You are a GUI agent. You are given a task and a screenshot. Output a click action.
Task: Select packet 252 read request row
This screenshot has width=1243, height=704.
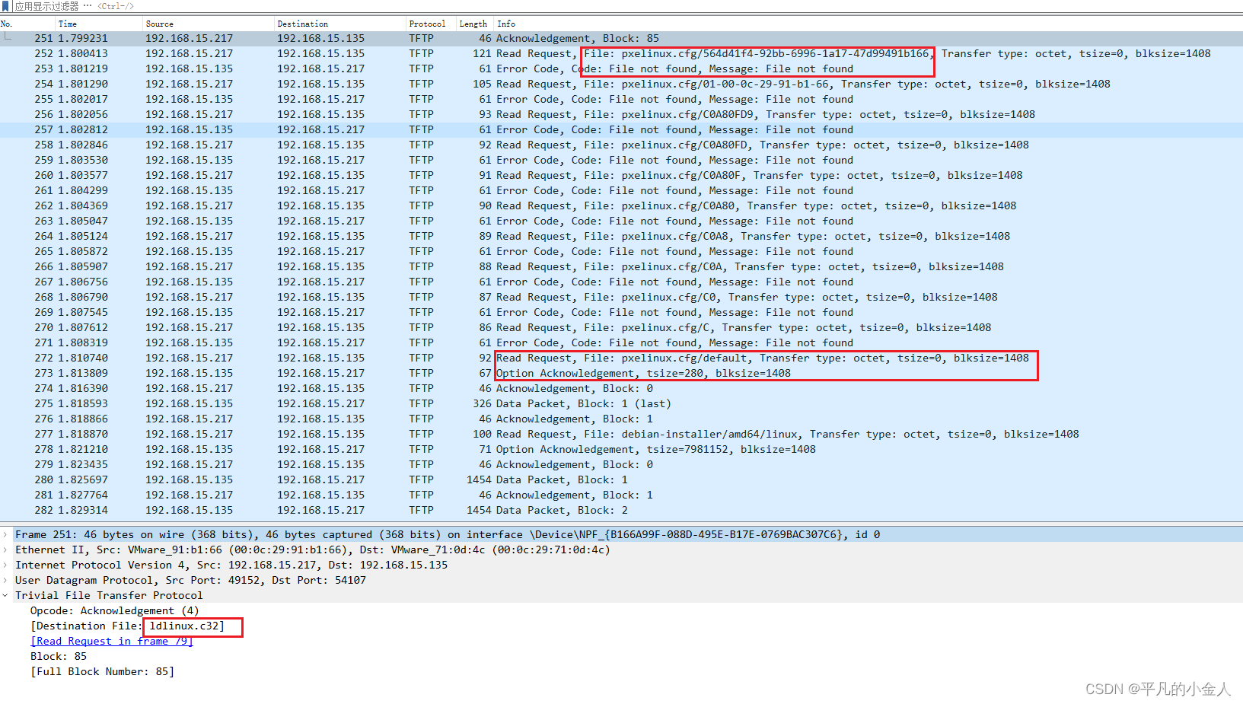[621, 53]
